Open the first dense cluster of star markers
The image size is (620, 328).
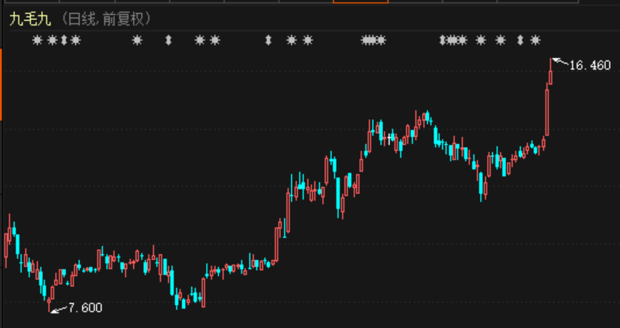(x=373, y=40)
